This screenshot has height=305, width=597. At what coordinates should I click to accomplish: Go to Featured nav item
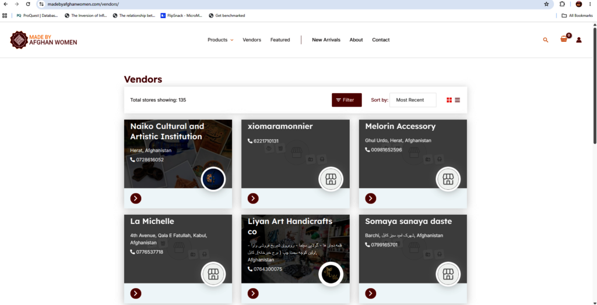[x=280, y=40]
